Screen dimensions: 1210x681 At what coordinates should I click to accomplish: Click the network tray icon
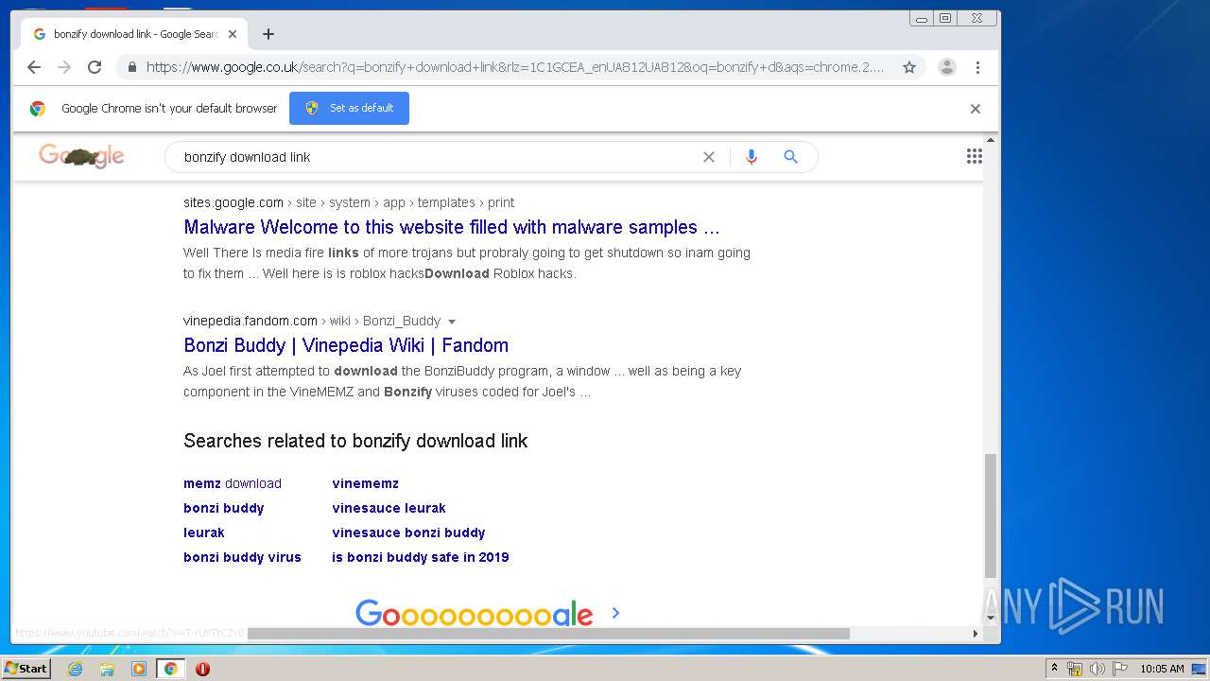tap(1075, 669)
